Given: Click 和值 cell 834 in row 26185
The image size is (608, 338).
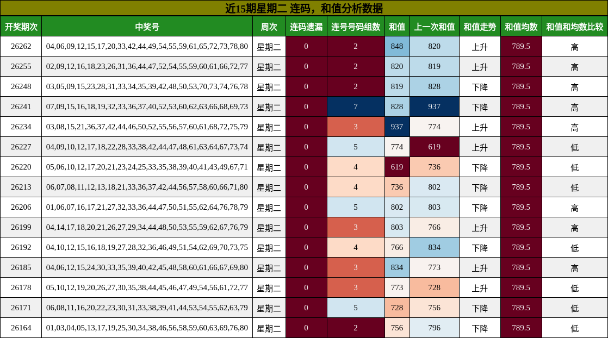Looking at the screenshot, I should tap(397, 267).
